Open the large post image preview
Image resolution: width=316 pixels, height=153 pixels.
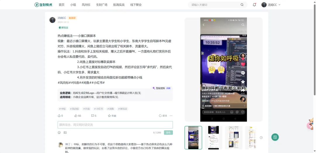(224, 70)
